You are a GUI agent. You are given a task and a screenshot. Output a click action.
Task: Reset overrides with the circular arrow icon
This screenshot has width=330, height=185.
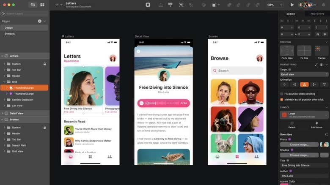[327, 134]
